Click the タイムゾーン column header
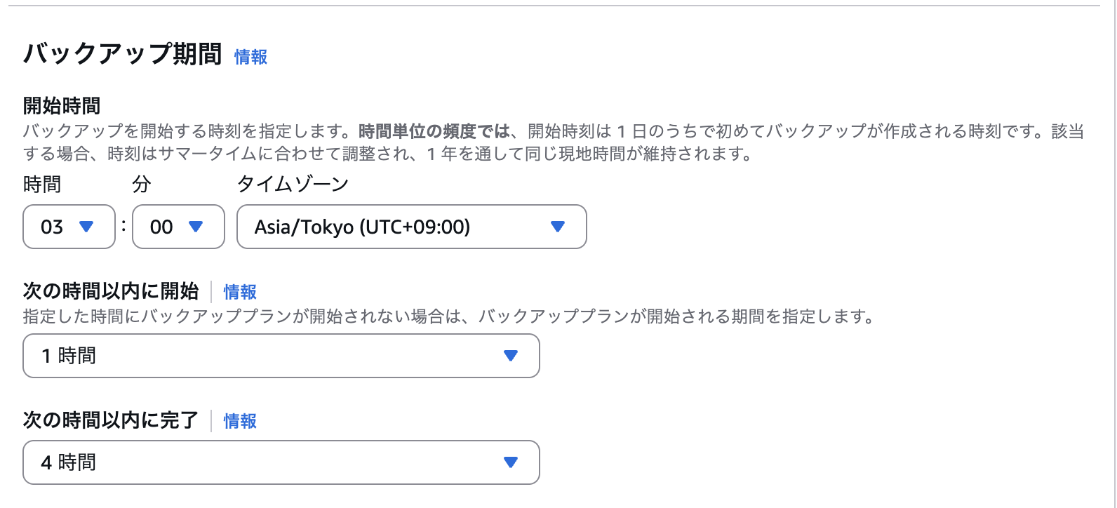This screenshot has width=1117, height=508. (x=293, y=183)
